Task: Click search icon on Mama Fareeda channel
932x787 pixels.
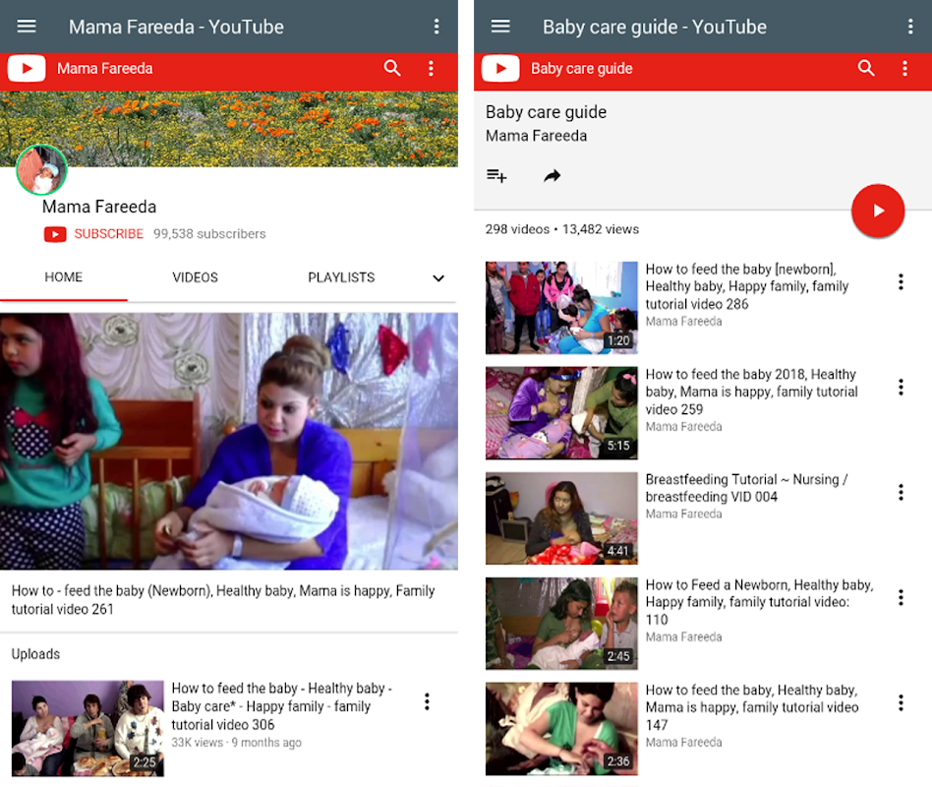Action: (392, 68)
